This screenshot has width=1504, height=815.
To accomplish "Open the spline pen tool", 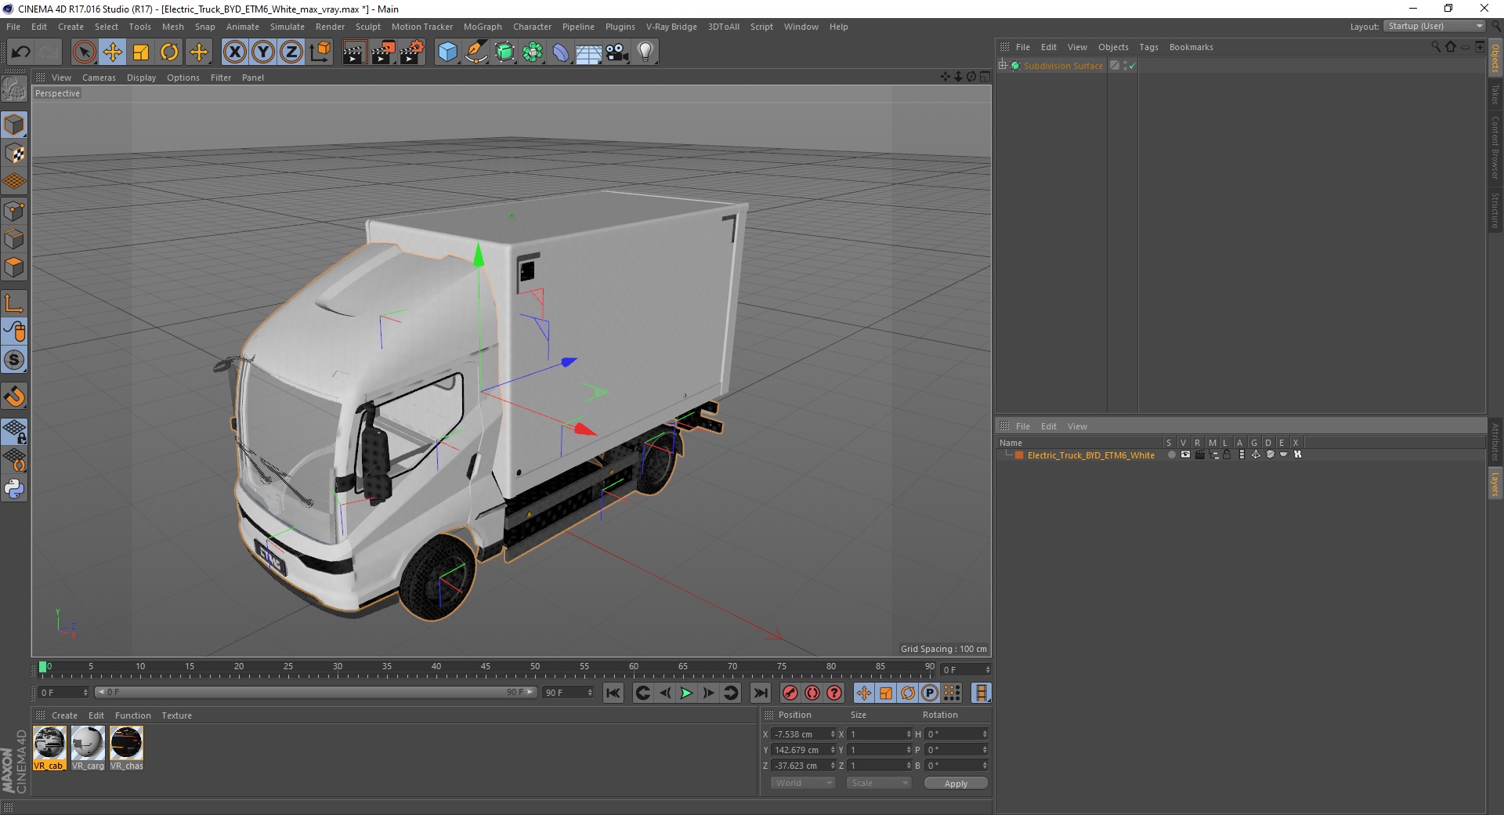I will [x=476, y=53].
